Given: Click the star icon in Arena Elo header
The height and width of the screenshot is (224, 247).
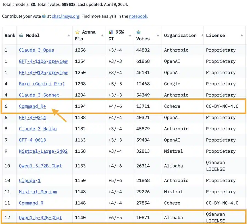Looking at the screenshot, I should (77, 32).
